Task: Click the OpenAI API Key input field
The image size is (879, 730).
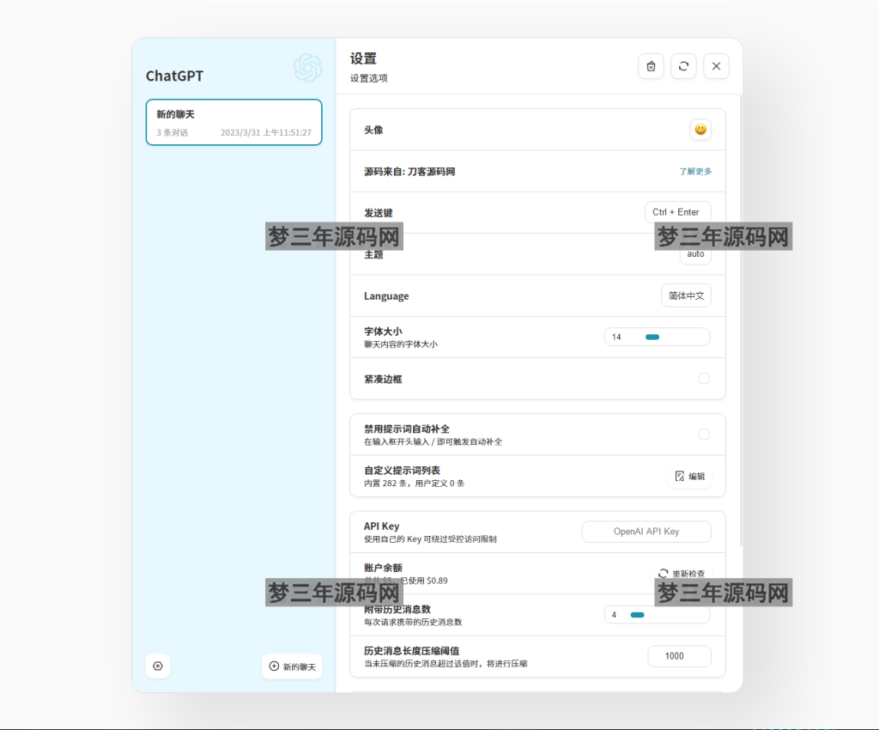Action: [x=646, y=532]
